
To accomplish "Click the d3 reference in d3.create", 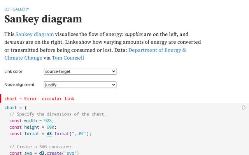I will tap(41, 153).
